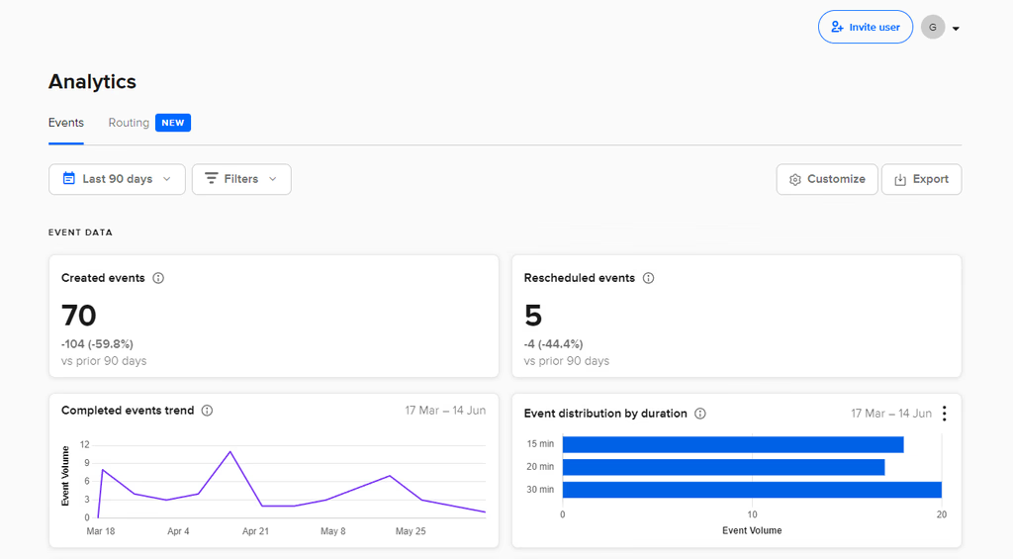
Task: Click the Export button
Action: point(921,179)
